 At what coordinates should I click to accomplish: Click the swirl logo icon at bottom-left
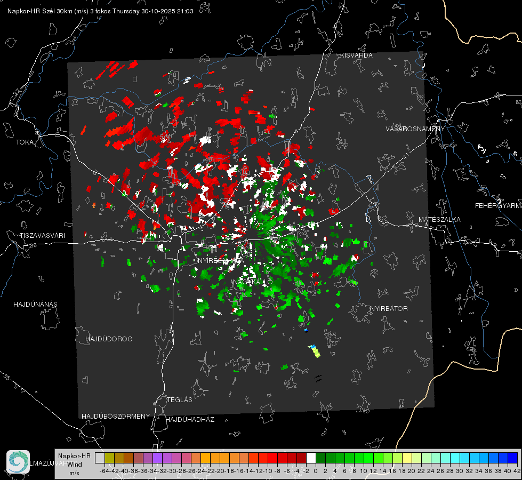(x=18, y=462)
